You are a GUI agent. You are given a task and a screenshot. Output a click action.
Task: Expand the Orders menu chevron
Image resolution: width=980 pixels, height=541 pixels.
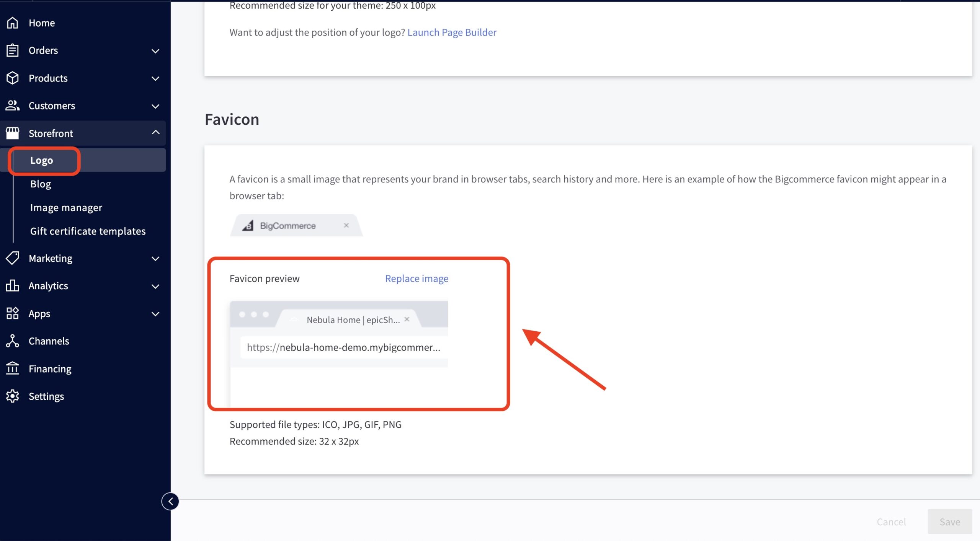(155, 51)
